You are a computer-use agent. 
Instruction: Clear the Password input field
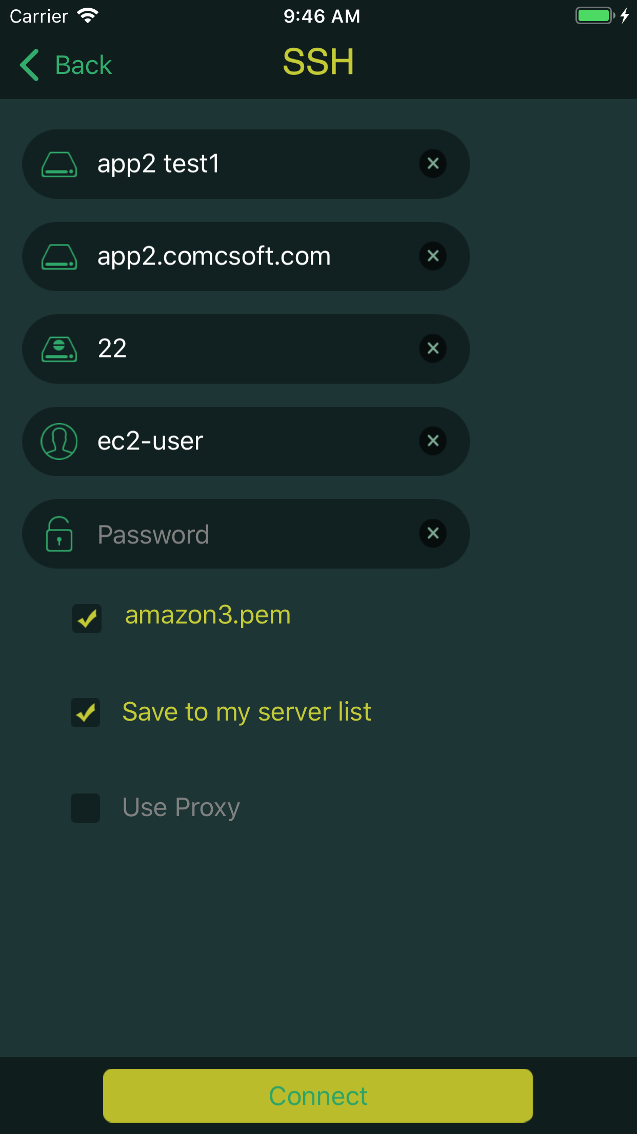click(432, 534)
